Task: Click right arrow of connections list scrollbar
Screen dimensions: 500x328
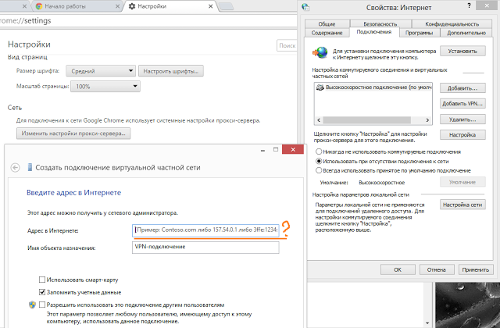Action: coord(427,120)
